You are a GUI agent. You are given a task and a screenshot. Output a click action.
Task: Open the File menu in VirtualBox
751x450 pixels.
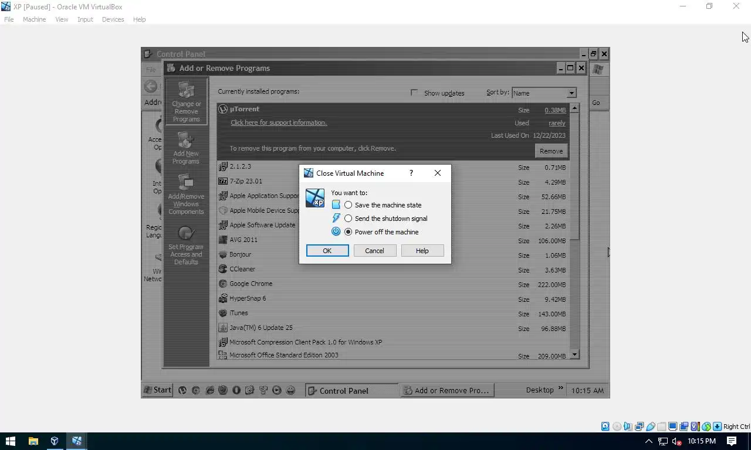(x=9, y=19)
